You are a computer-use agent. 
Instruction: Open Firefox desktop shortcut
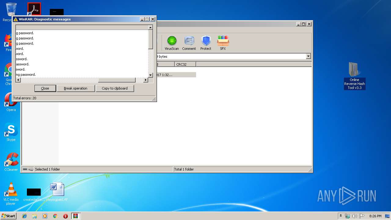click(9, 43)
